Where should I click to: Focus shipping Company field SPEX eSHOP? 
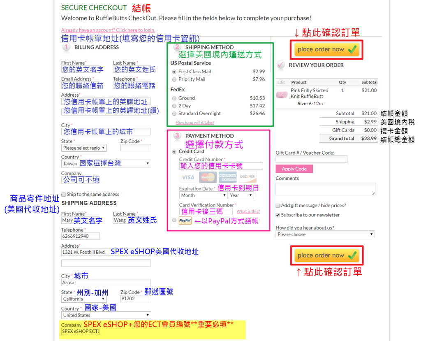pos(81,332)
